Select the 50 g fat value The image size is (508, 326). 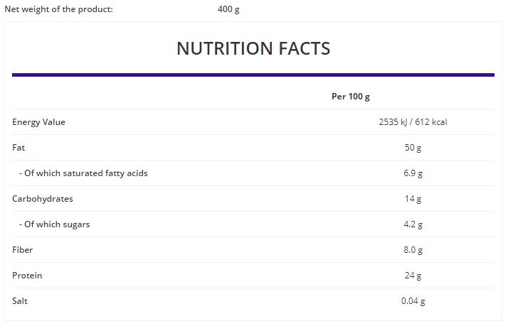(x=413, y=148)
